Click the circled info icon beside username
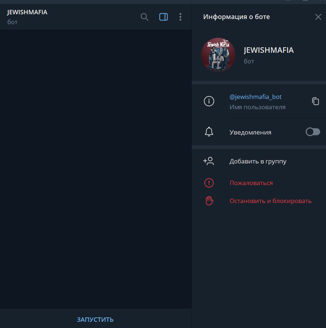326x328 pixels. tap(209, 102)
